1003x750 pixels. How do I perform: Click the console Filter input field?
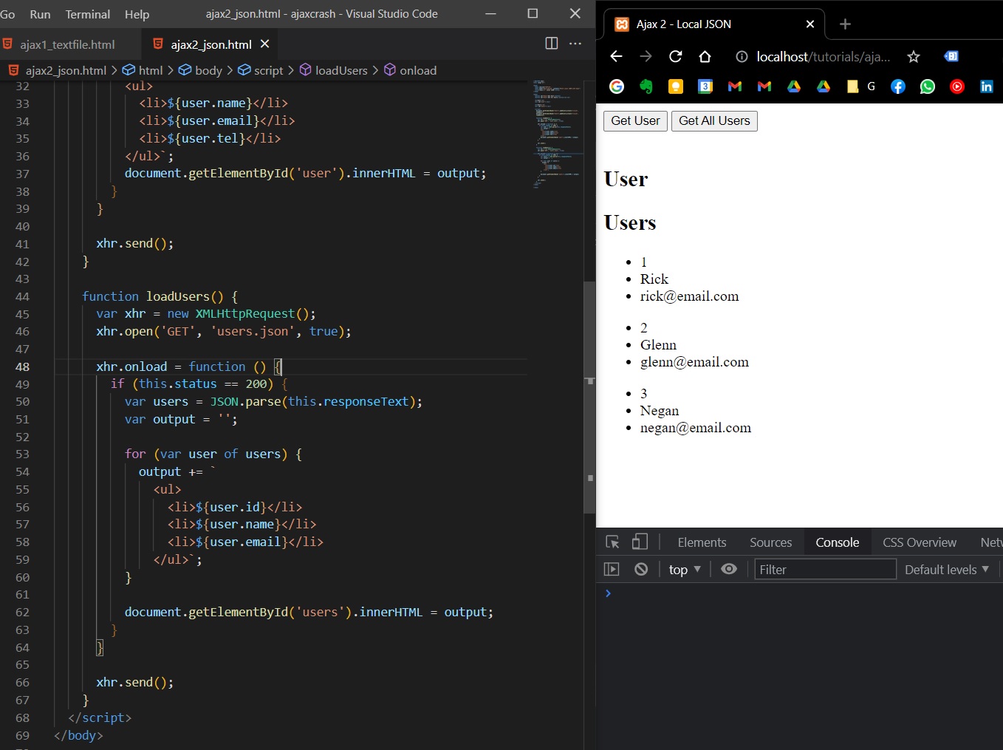tap(825, 570)
